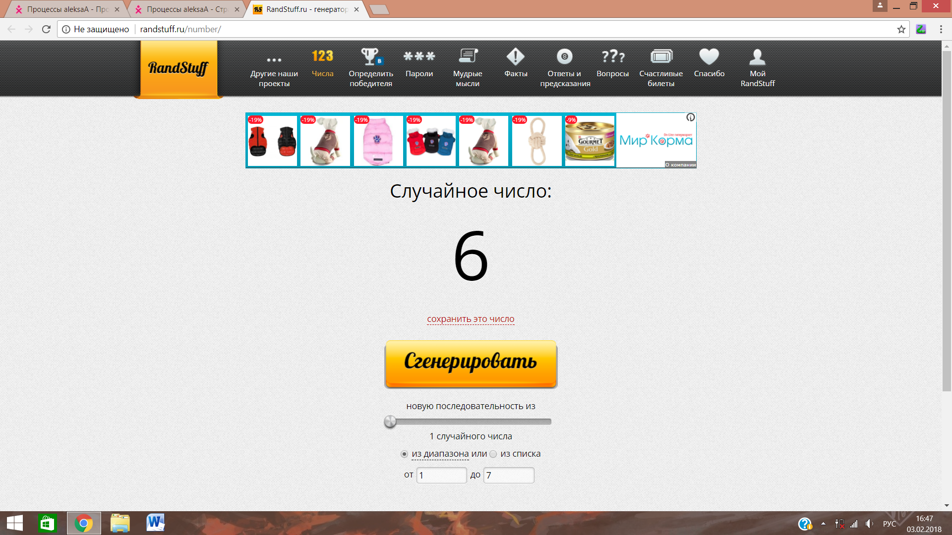The width and height of the screenshot is (952, 535).
Task: Click the до input field
Action: (509, 475)
